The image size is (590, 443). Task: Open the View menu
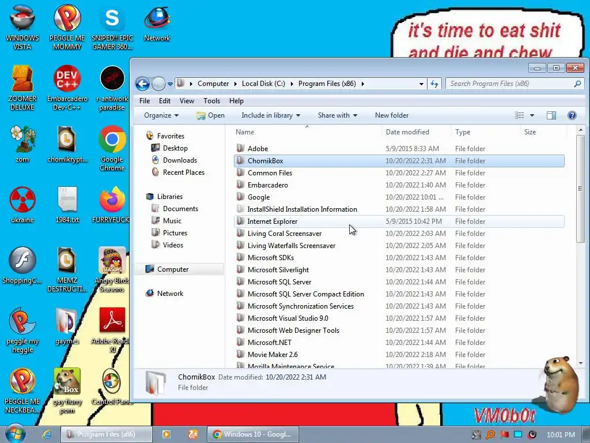click(187, 101)
